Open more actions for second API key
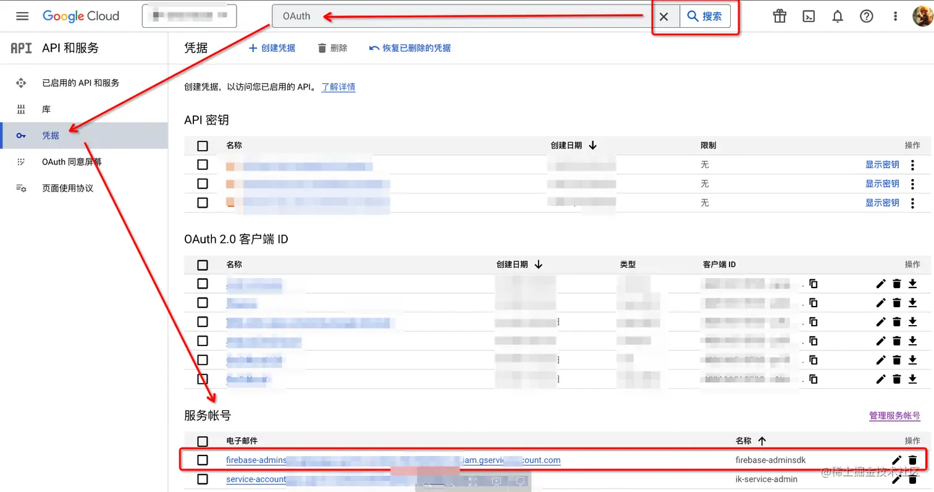This screenshot has width=934, height=492. pyautogui.click(x=912, y=184)
